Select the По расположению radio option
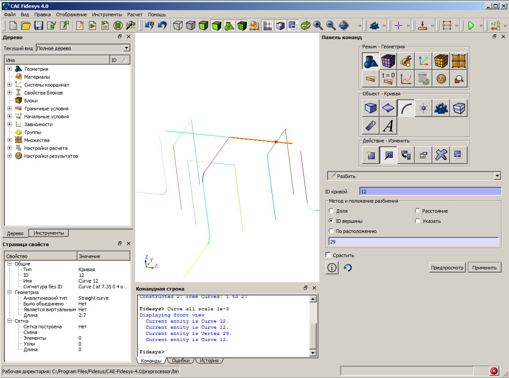 pos(331,231)
